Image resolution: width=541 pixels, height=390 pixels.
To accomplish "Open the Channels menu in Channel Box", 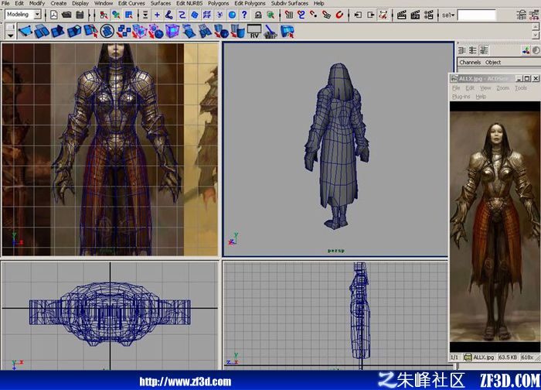I will pyautogui.click(x=470, y=62).
